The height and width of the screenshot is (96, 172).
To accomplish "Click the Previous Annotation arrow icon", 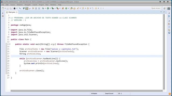I will click(x=88, y=8).
